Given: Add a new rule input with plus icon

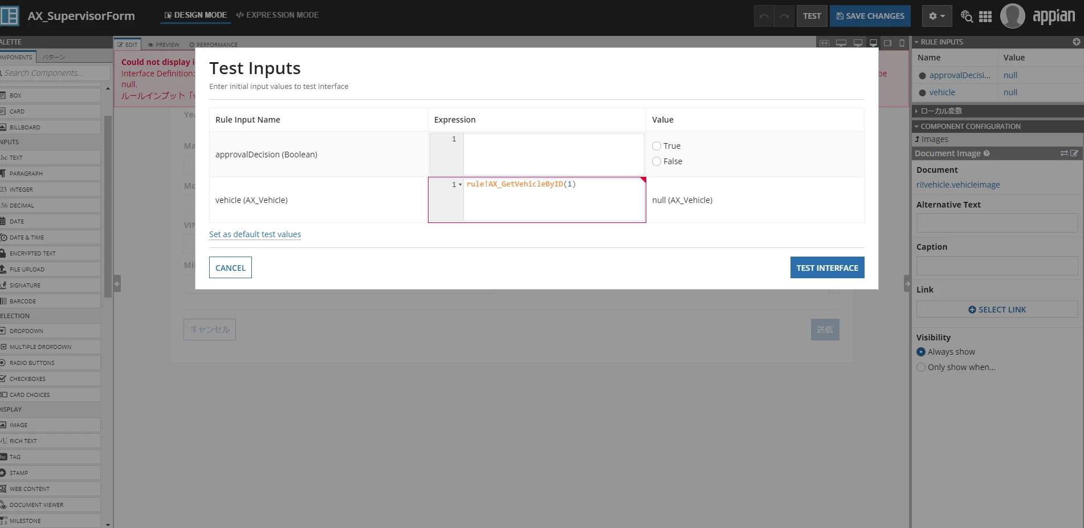Looking at the screenshot, I should (1077, 42).
